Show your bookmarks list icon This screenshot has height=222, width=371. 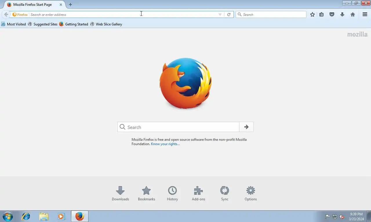point(321,14)
